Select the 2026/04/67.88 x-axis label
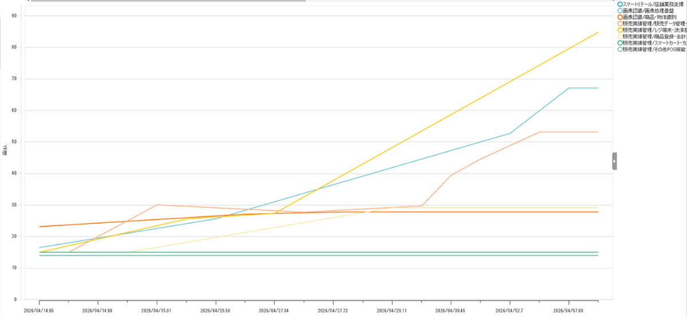Screen dimensions: 687x316 pos(568,310)
